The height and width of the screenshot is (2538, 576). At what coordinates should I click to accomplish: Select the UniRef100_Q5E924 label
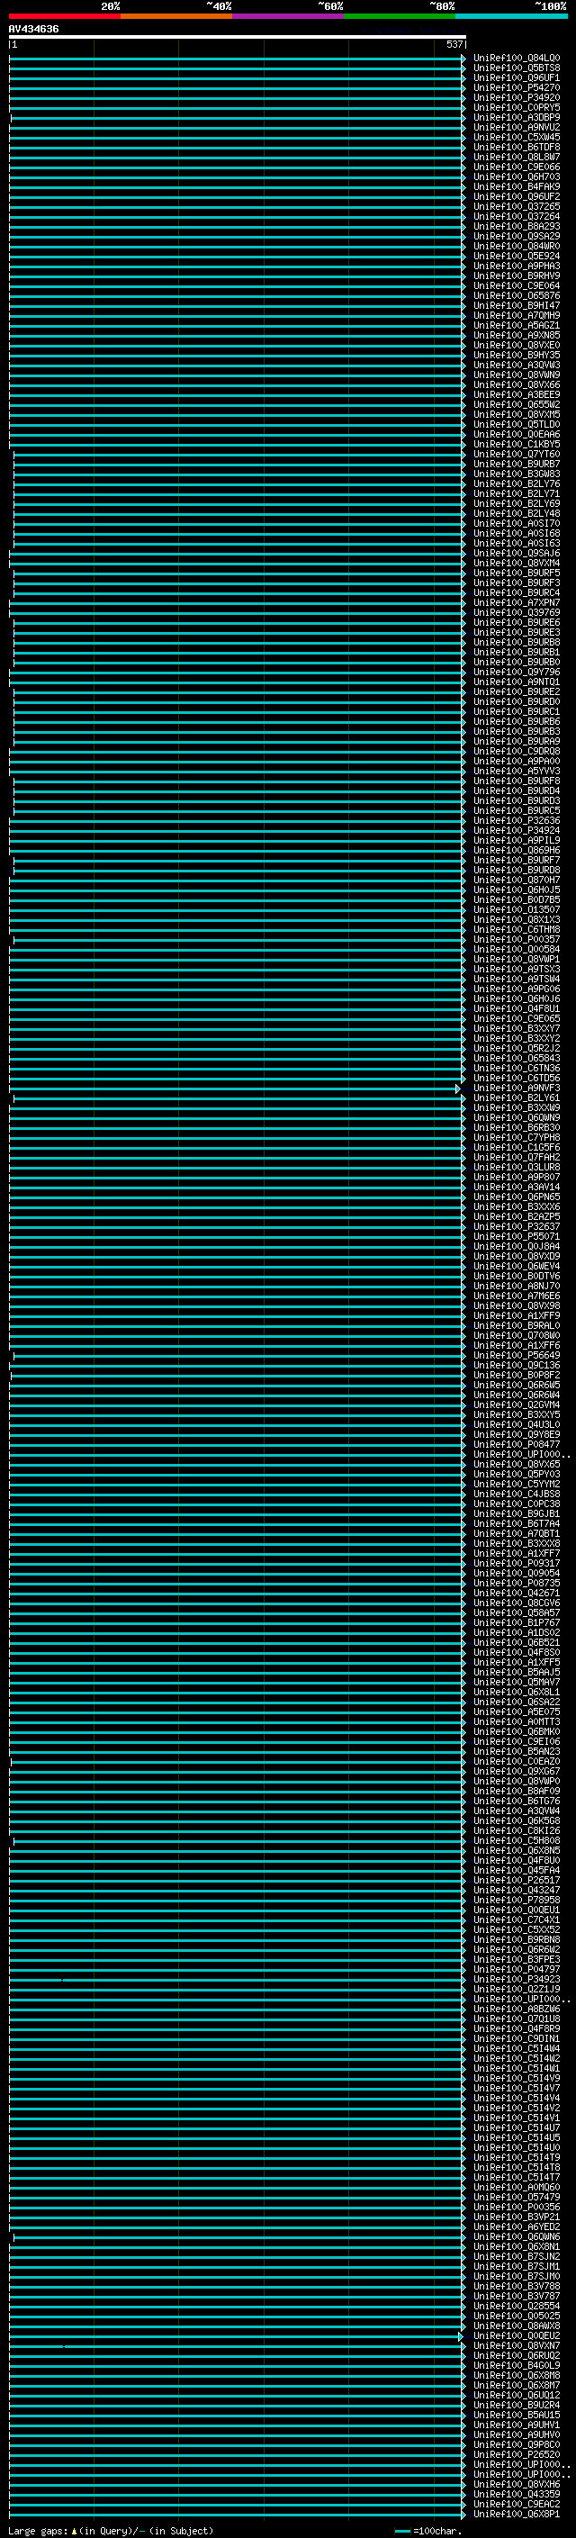(517, 257)
